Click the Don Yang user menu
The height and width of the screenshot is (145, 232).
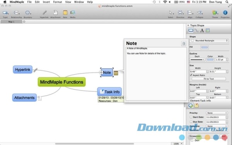215,2
